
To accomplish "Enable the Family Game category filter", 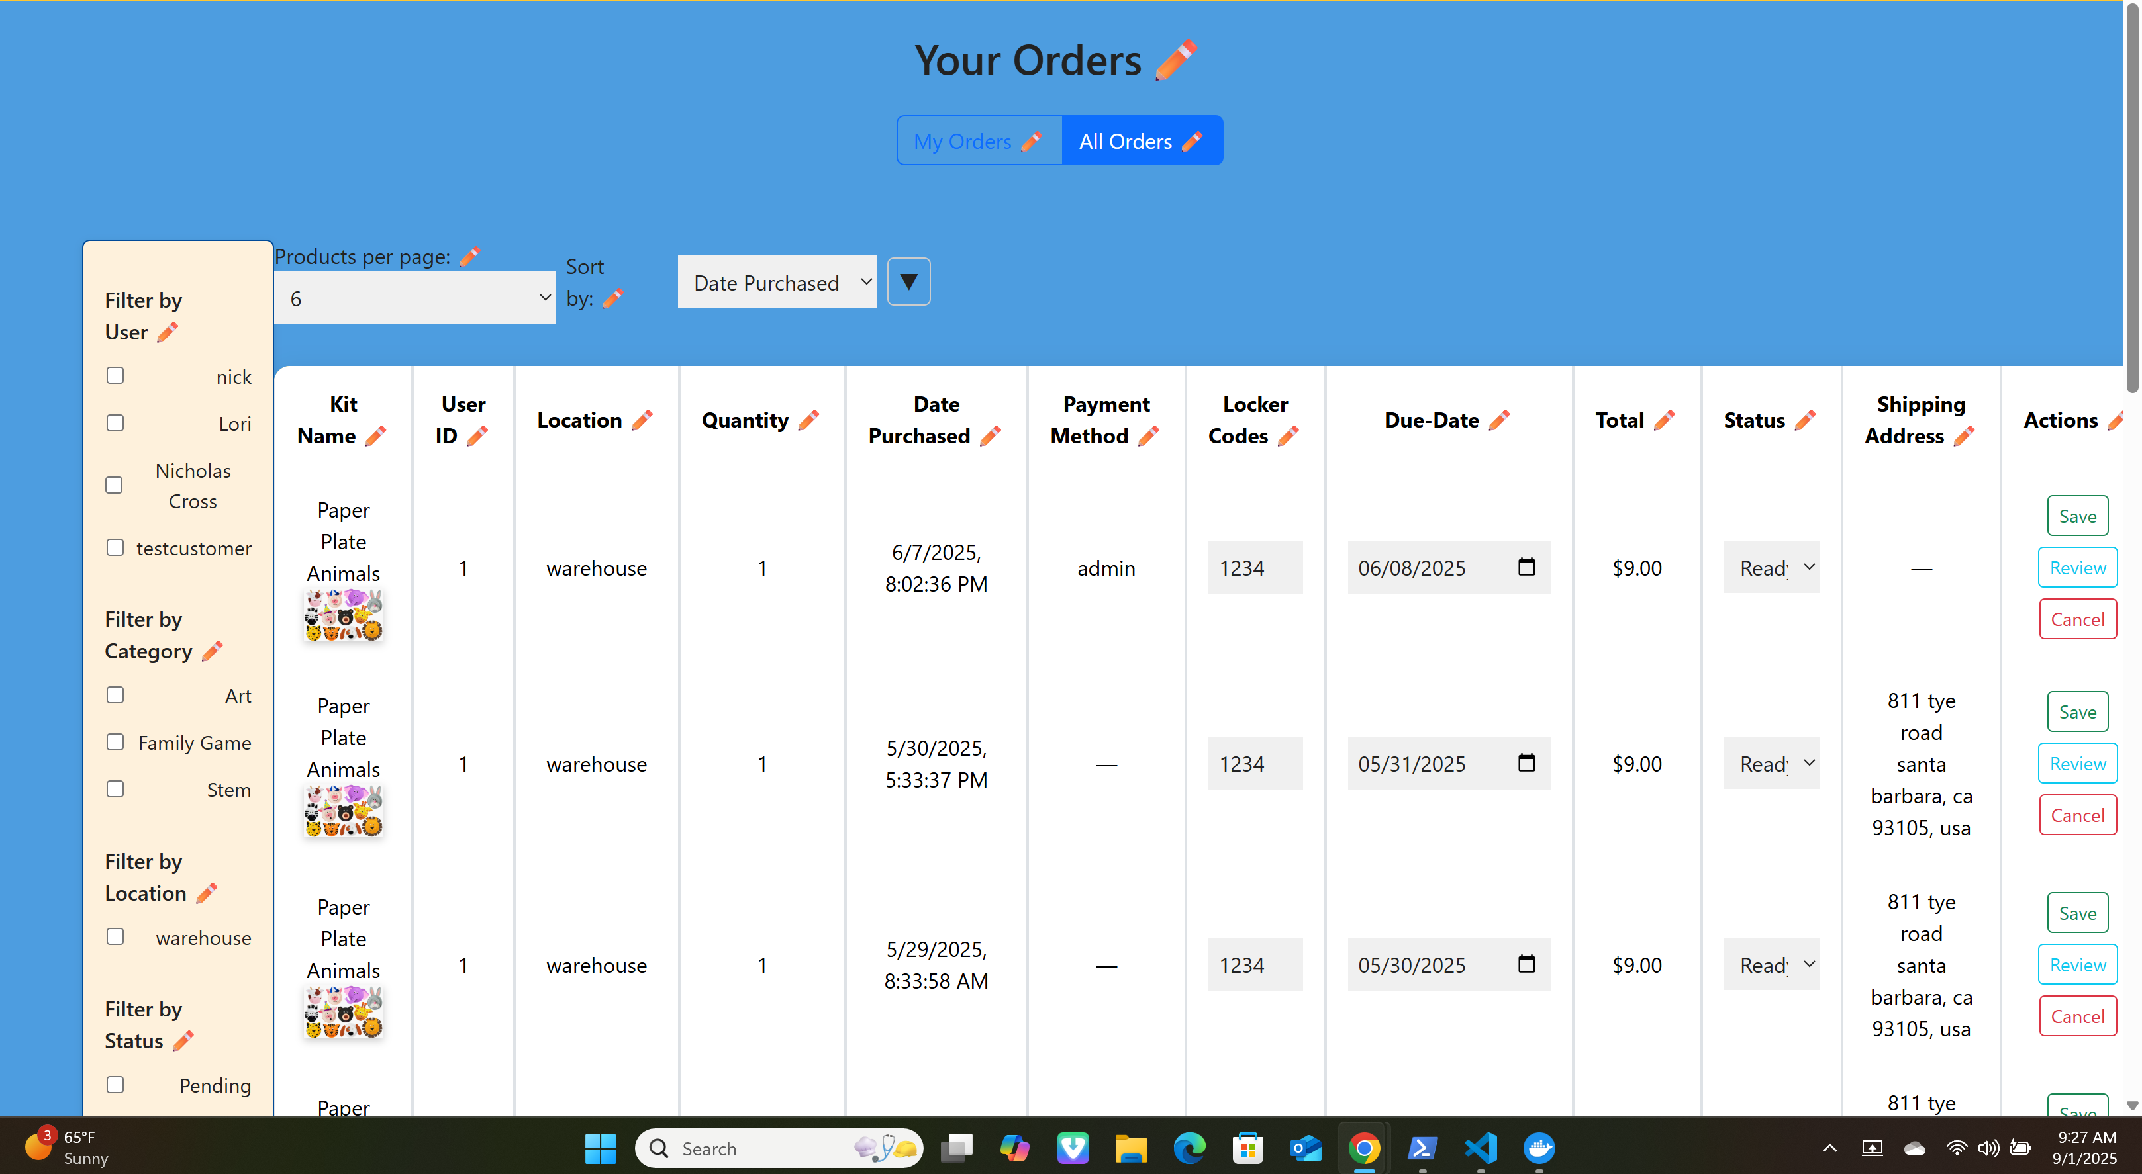I will (x=116, y=742).
